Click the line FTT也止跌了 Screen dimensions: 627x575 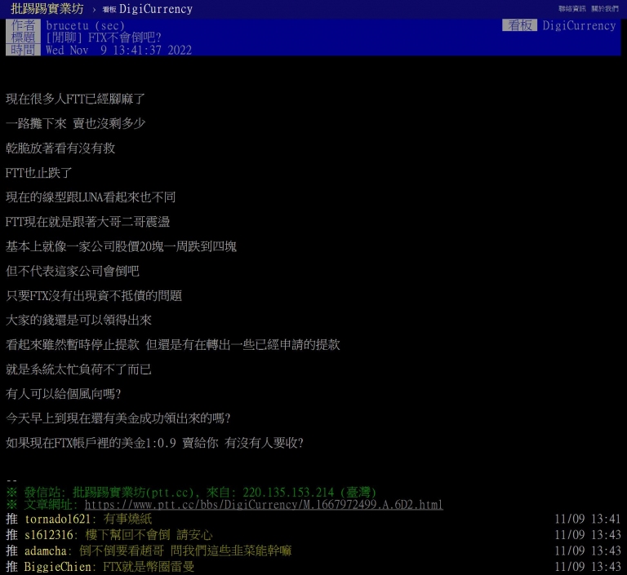(x=39, y=173)
